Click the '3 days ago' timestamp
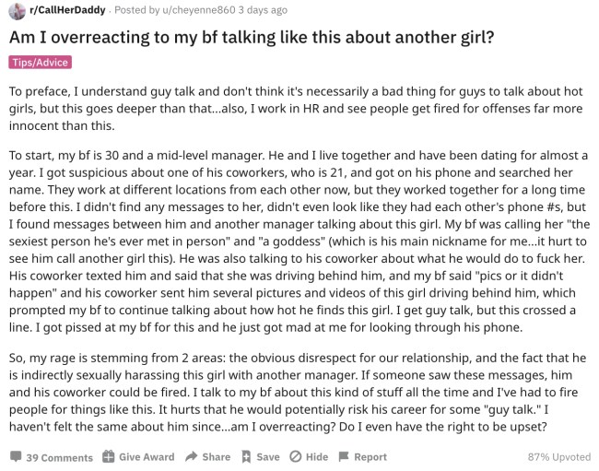This screenshot has width=599, height=471. 263,10
